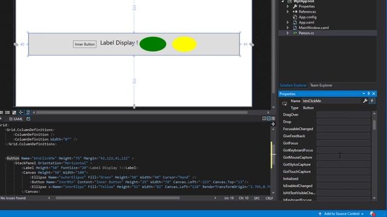Collapse the designer pane icon
Viewport: 387px width, 217px height.
[x=273, y=118]
